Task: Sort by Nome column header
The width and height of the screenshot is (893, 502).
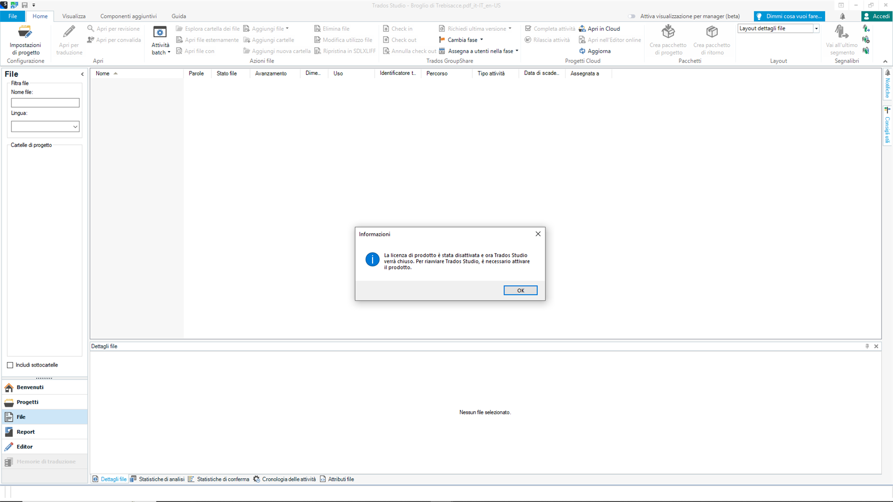Action: click(136, 73)
